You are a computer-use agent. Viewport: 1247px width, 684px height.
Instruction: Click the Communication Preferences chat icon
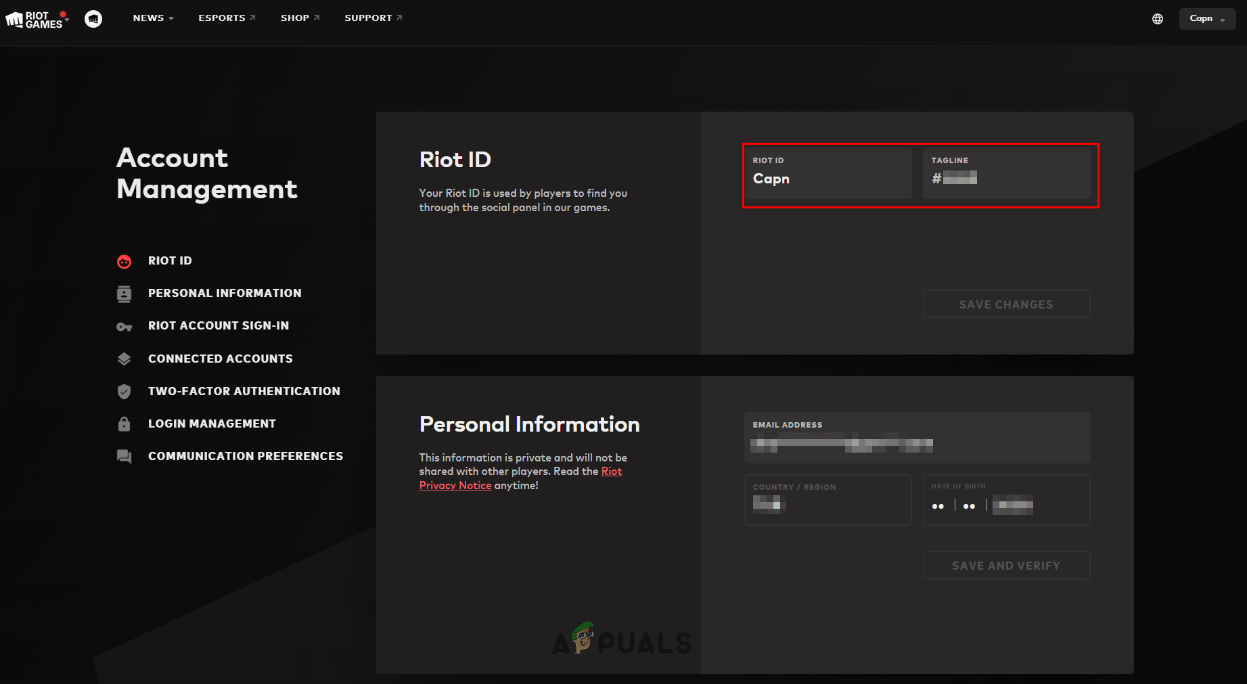124,457
